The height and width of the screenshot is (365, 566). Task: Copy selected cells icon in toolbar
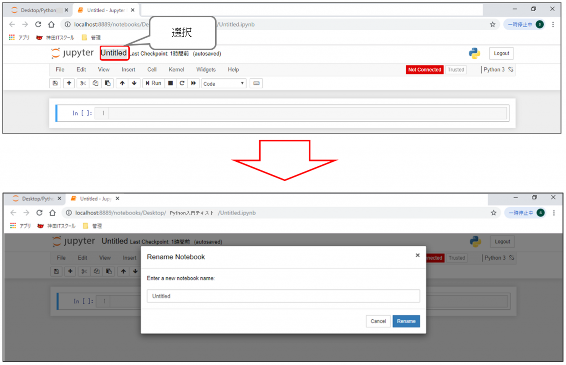(x=95, y=83)
